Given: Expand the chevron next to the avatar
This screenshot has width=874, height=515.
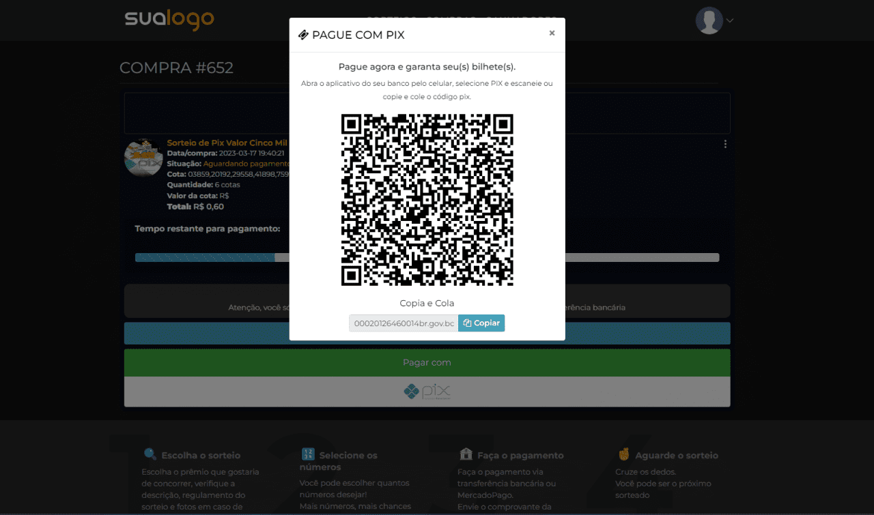Looking at the screenshot, I should (730, 20).
